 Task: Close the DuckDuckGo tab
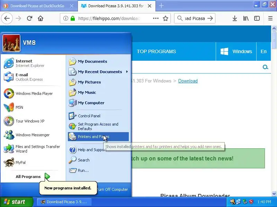(x=72, y=6)
